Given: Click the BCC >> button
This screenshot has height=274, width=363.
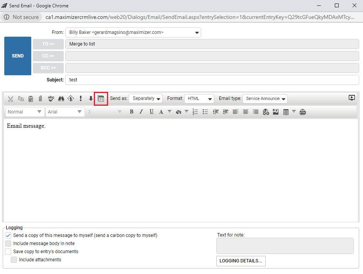Looking at the screenshot, I should (48, 68).
